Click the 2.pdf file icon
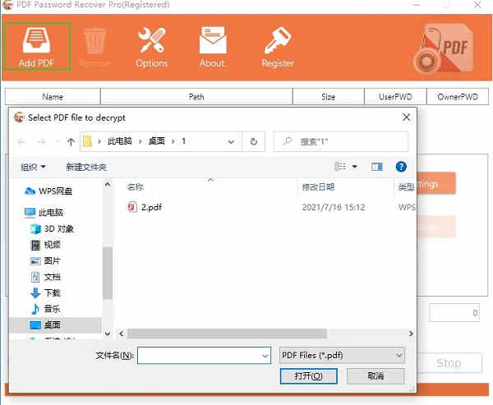493x405 pixels. (132, 207)
